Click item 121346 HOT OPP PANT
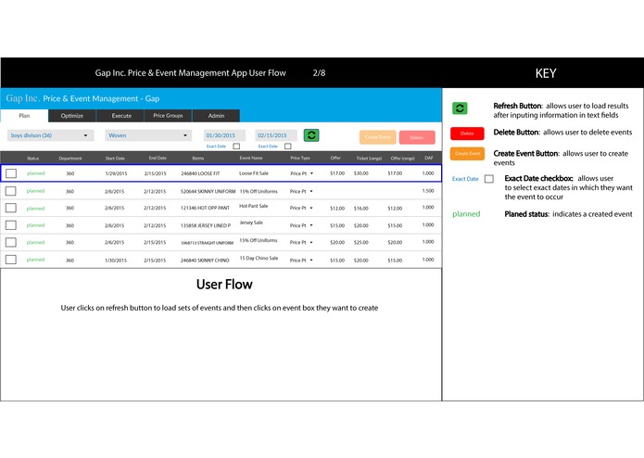The height and width of the screenshot is (458, 644). (x=205, y=209)
